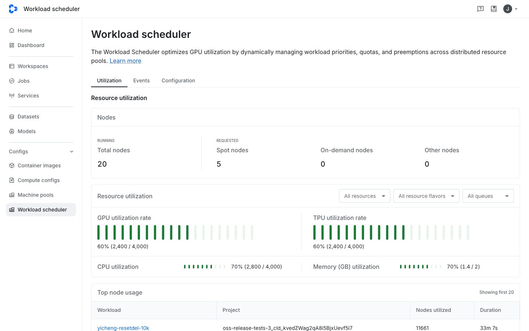The image size is (529, 331).
Task: Open the All resource flavors dropdown
Action: tap(426, 196)
